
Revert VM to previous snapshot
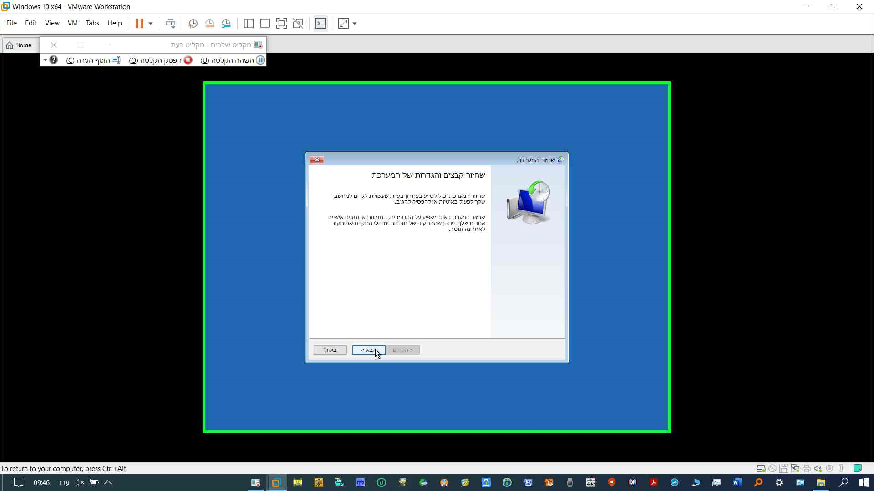[x=209, y=24]
